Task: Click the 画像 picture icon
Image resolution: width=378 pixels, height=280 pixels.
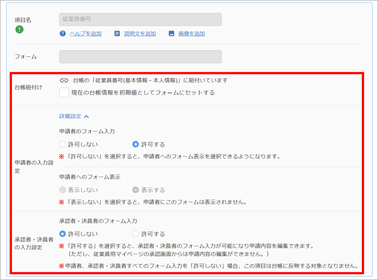Action: coord(171,34)
